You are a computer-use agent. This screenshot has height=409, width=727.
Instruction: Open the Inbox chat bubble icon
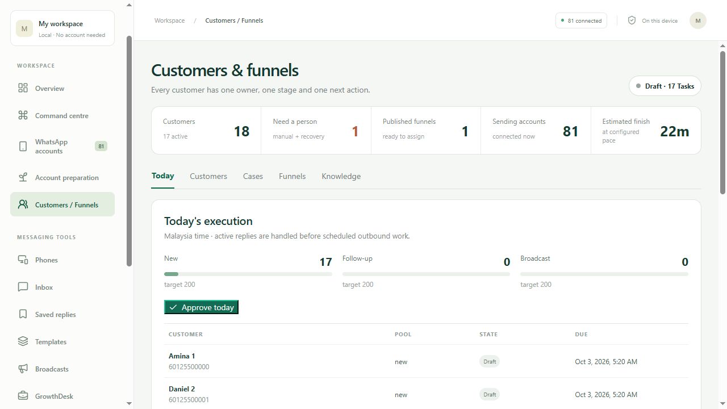23,287
